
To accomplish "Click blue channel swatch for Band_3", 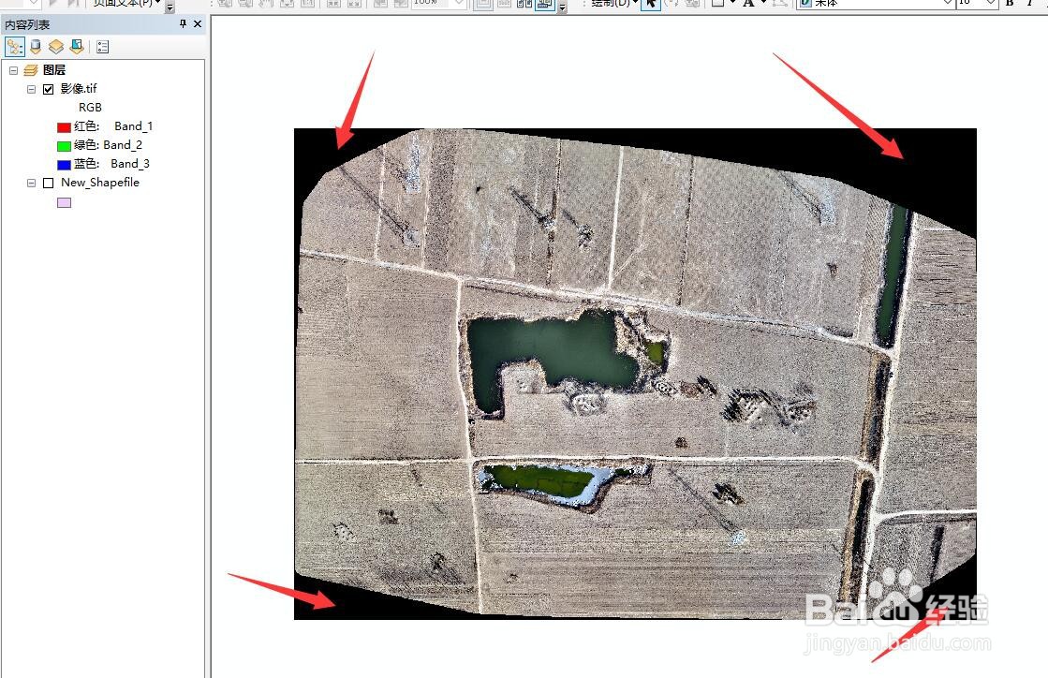I will tap(65, 164).
